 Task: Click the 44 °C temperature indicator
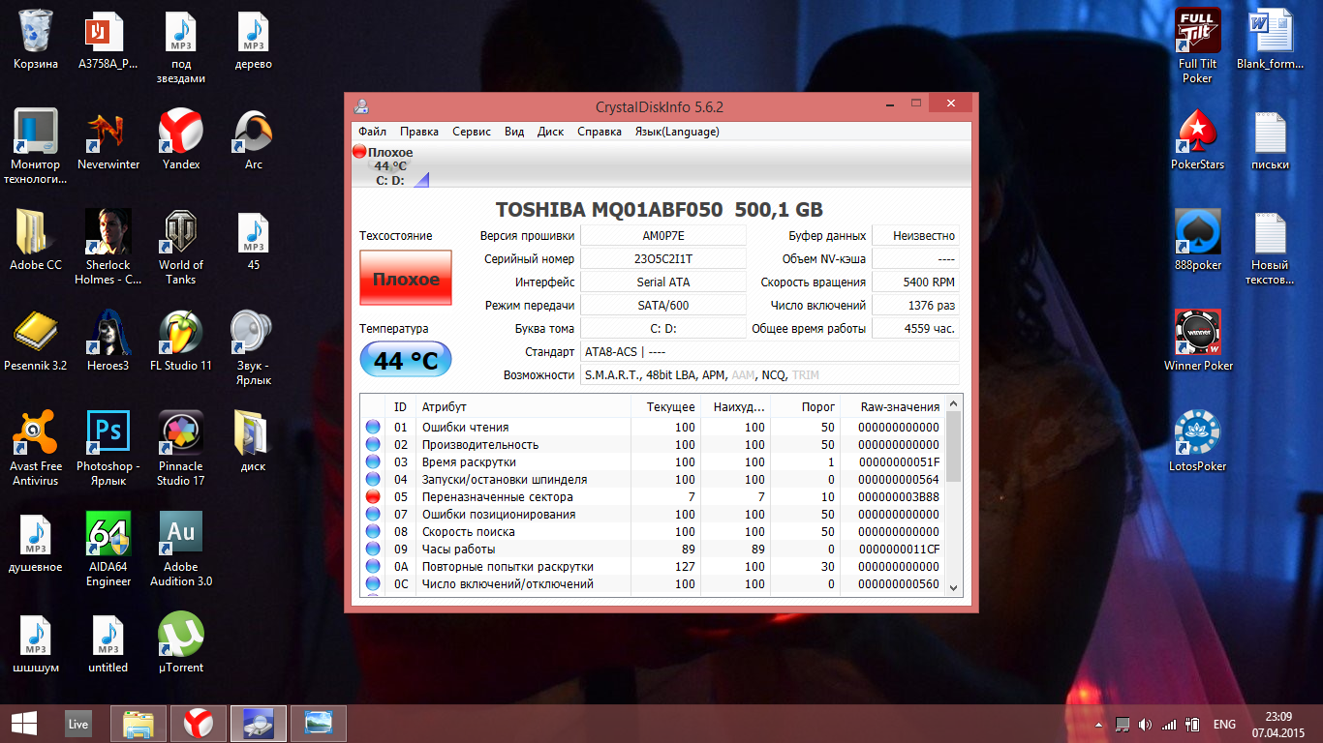(x=406, y=361)
